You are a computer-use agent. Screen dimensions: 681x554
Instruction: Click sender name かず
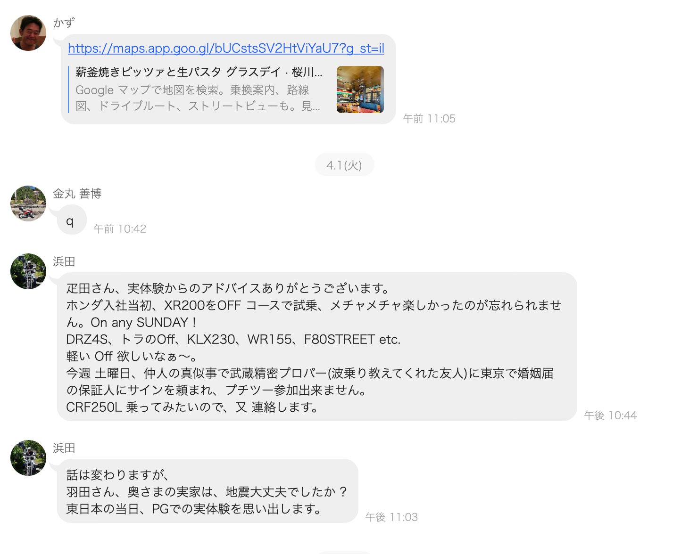64,23
